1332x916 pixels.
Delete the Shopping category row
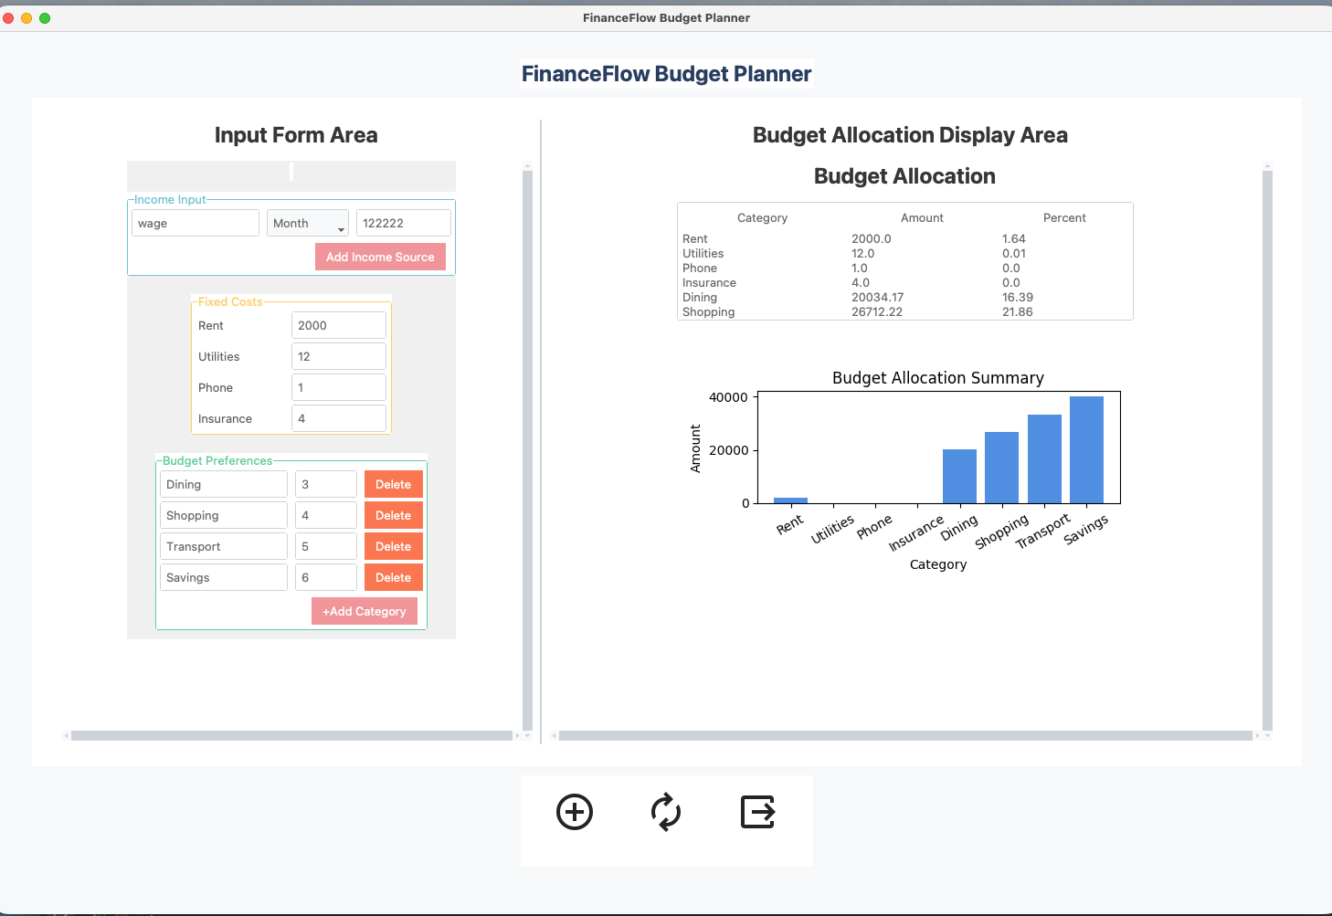click(x=394, y=515)
